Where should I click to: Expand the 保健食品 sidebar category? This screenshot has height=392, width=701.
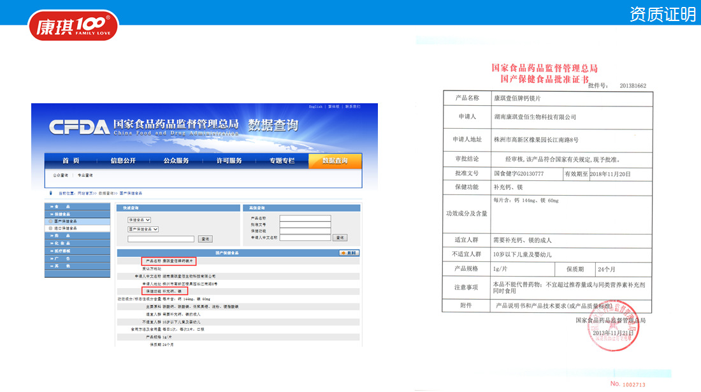tap(77, 214)
